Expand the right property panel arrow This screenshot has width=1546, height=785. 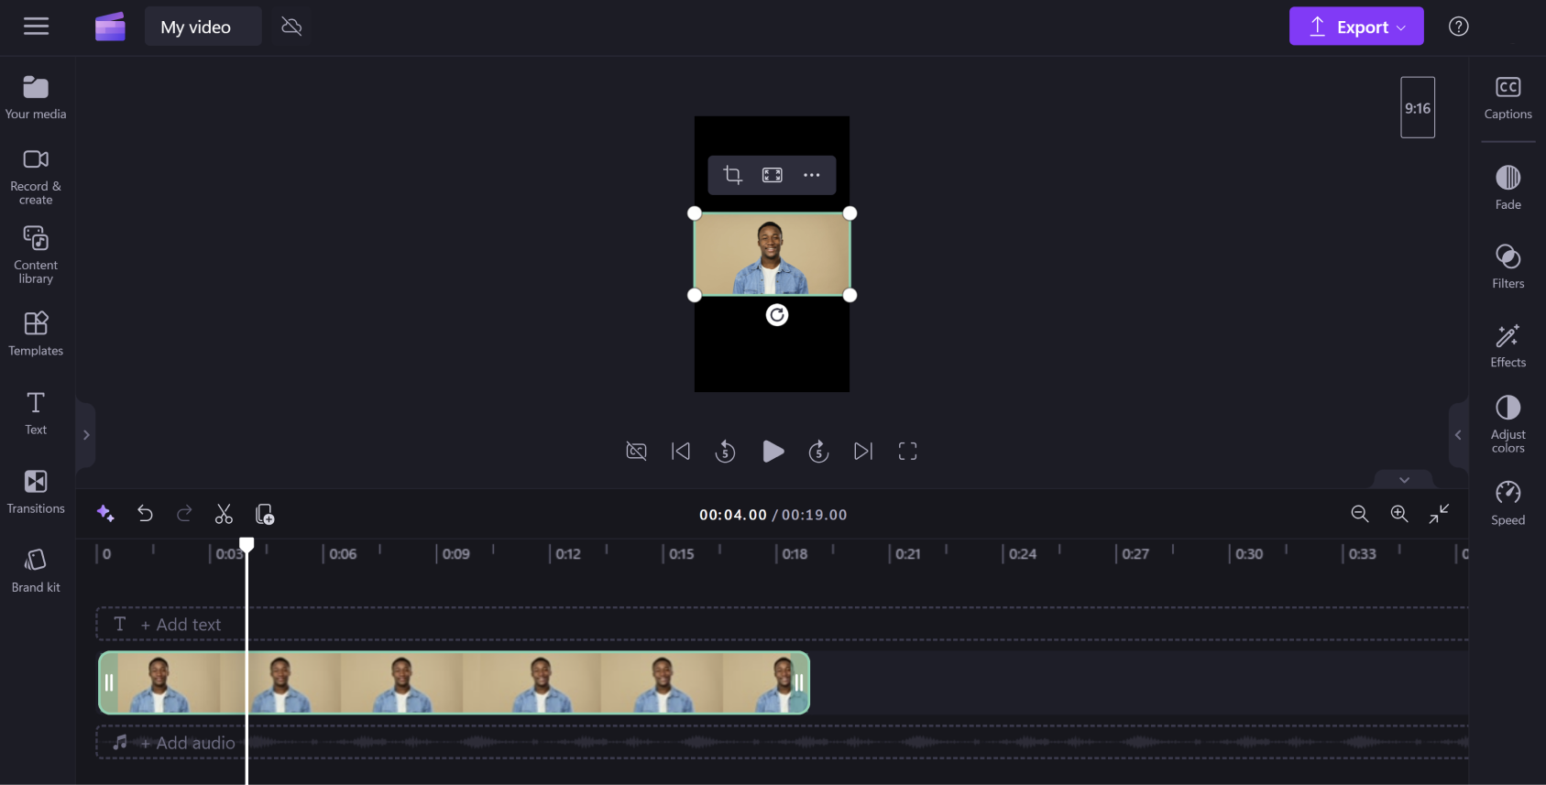pos(1458,435)
